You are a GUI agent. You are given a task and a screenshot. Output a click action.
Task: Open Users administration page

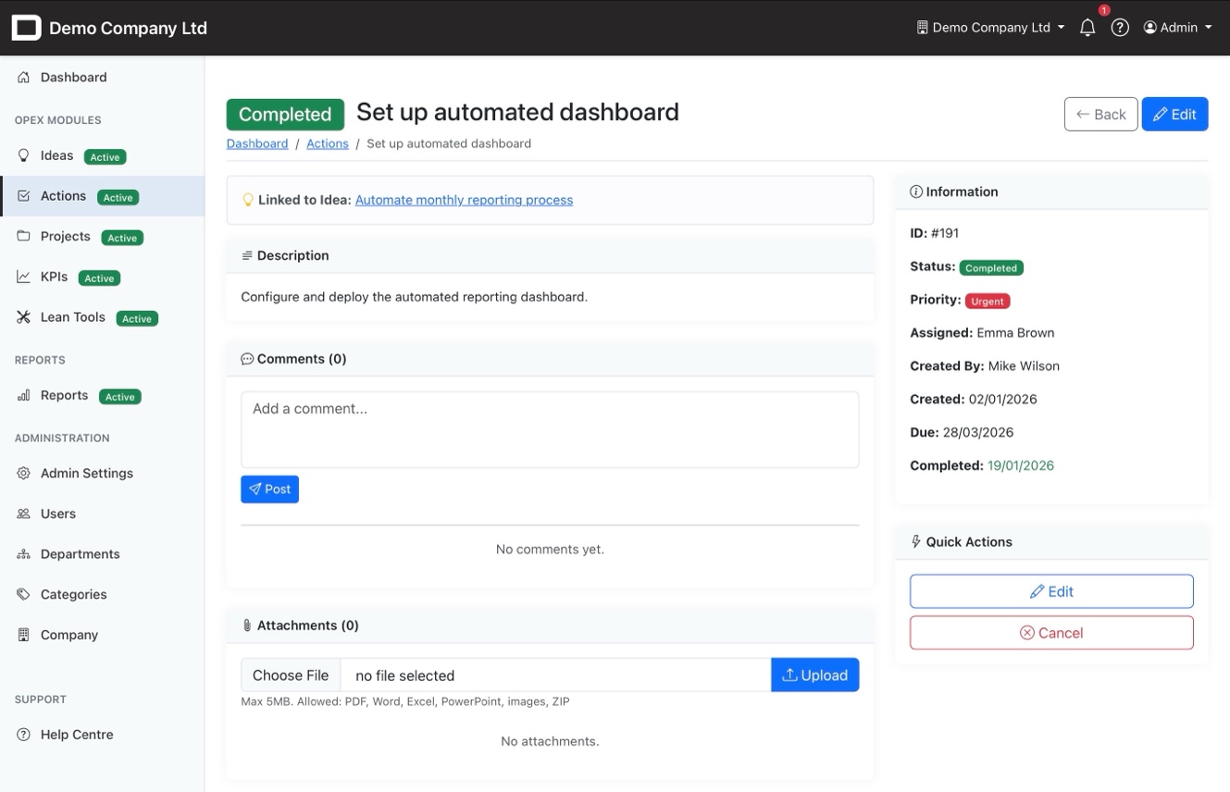coord(57,514)
